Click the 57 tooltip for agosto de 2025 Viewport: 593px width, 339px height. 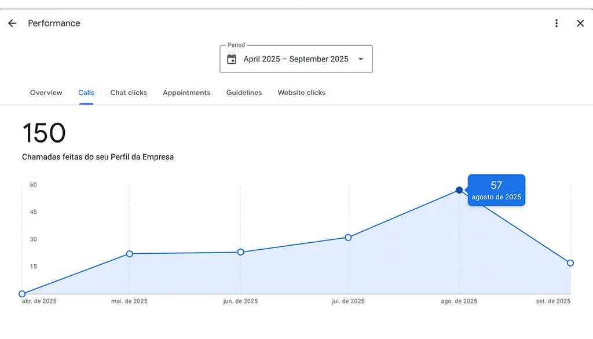coord(496,190)
